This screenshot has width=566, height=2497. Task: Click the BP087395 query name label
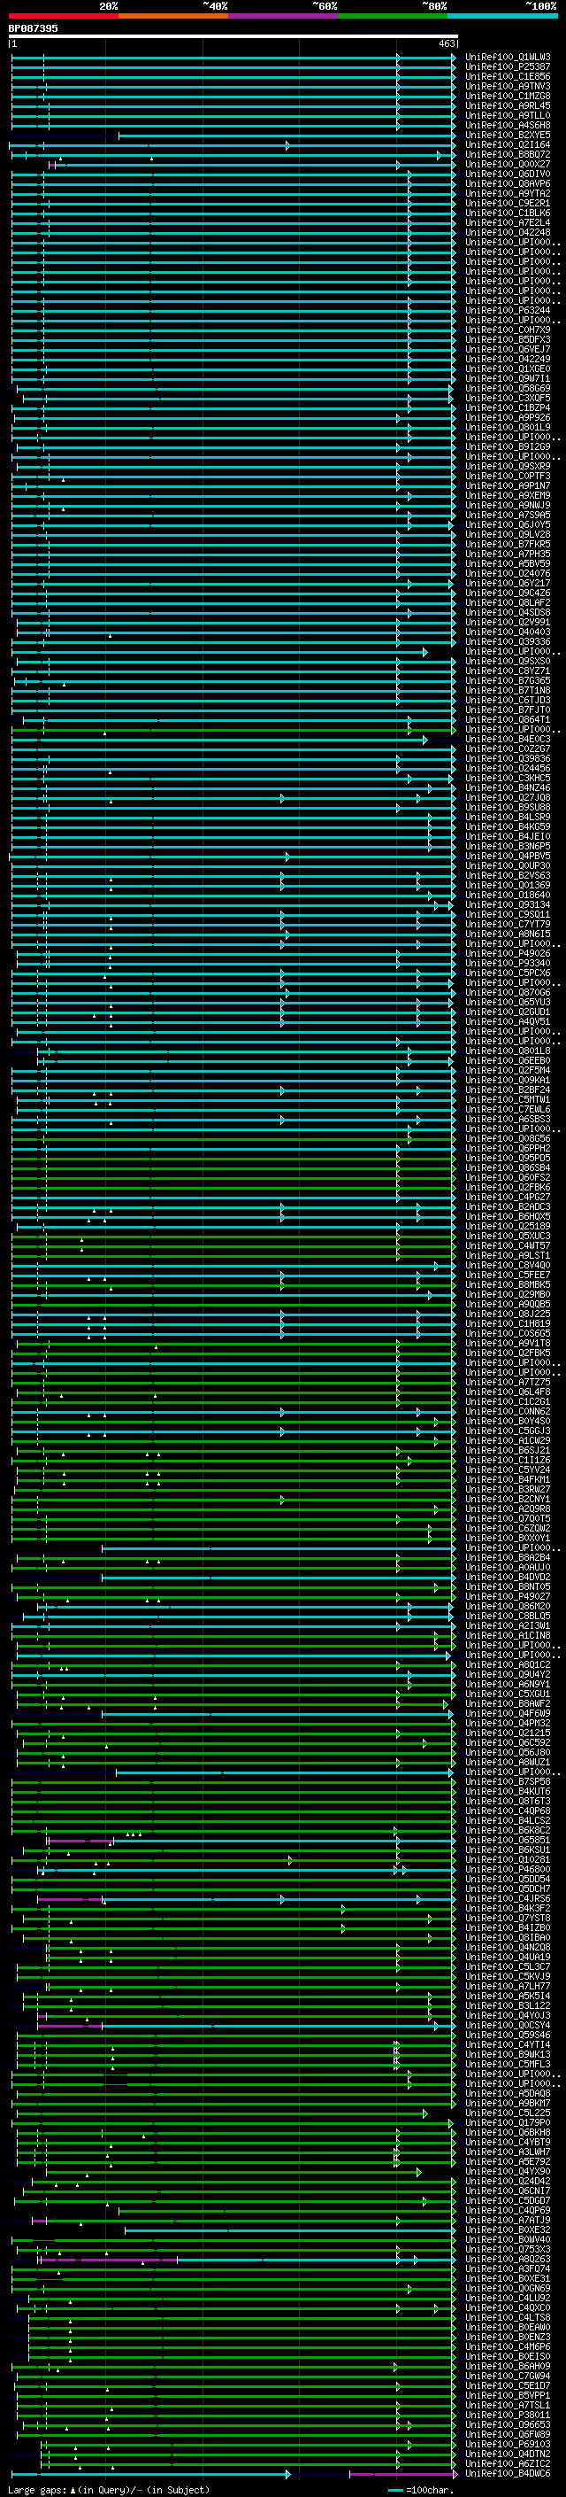tap(33, 28)
